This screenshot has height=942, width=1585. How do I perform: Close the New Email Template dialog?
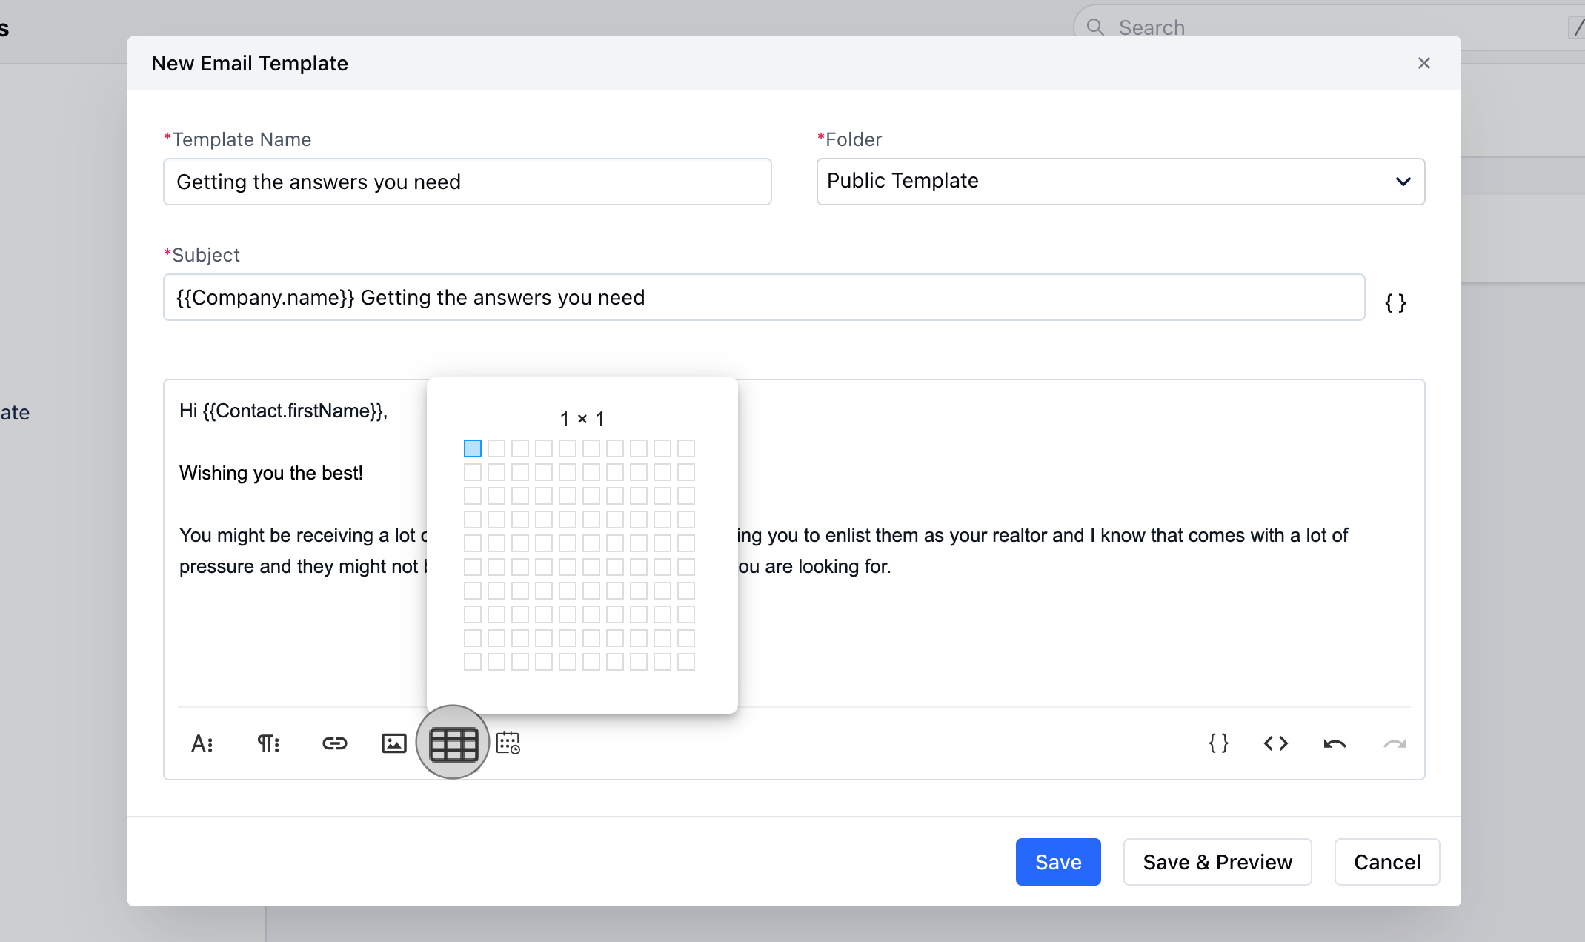click(x=1423, y=63)
